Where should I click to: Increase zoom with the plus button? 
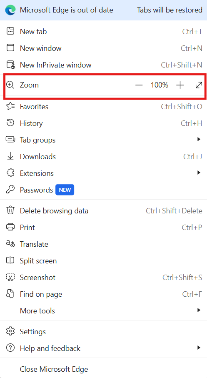(x=180, y=85)
